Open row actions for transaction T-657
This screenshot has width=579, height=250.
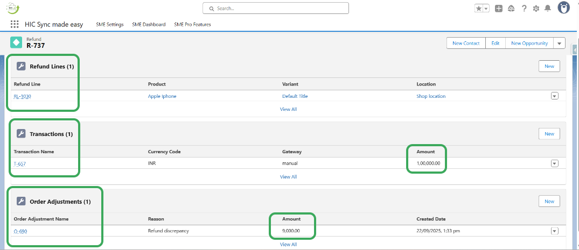coord(554,163)
